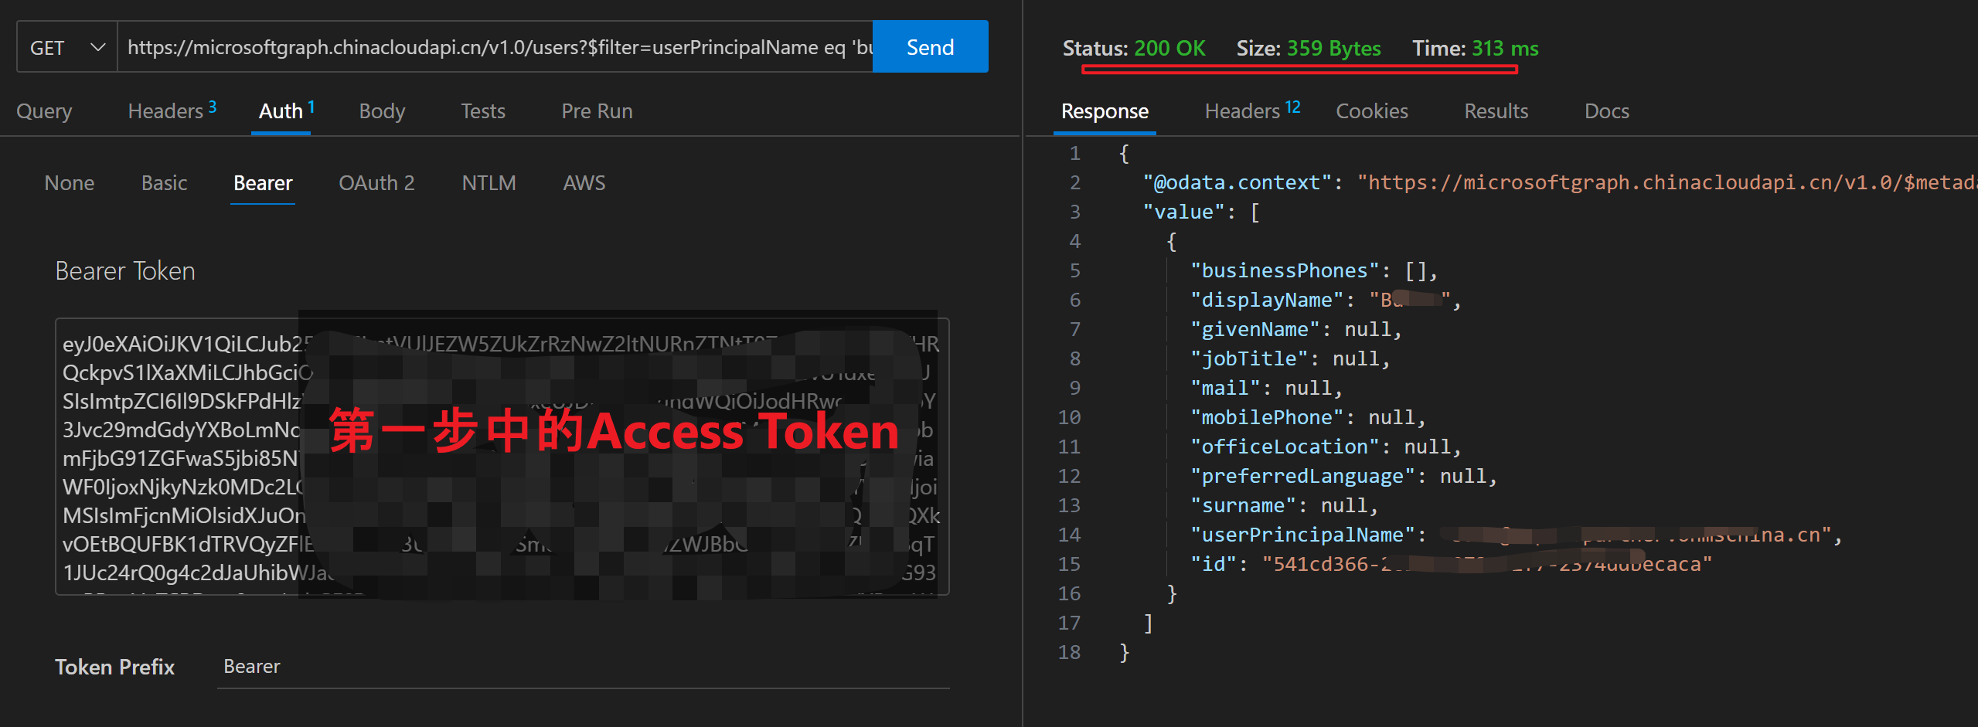Switch to the Query tab

coord(43,111)
